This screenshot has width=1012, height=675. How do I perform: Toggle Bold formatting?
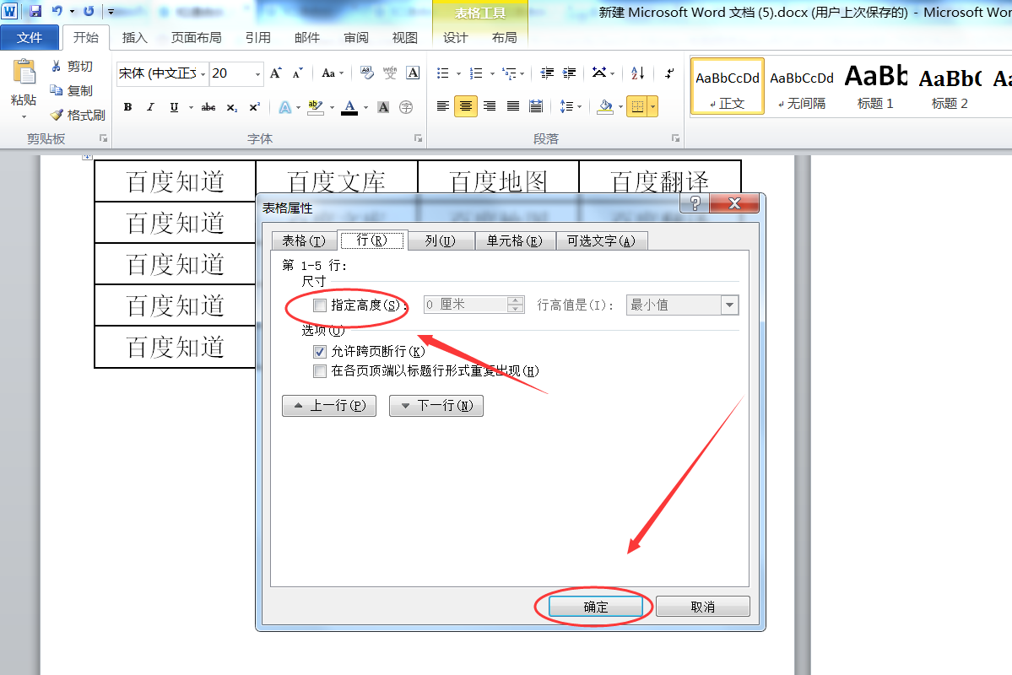[127, 107]
